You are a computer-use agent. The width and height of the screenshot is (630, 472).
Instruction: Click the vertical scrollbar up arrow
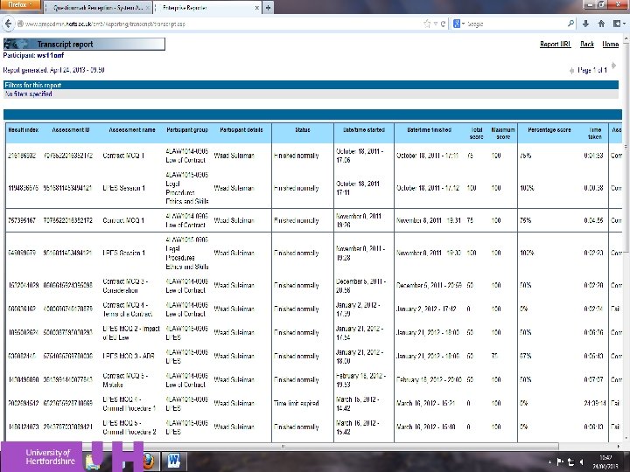pyautogui.click(x=626, y=39)
